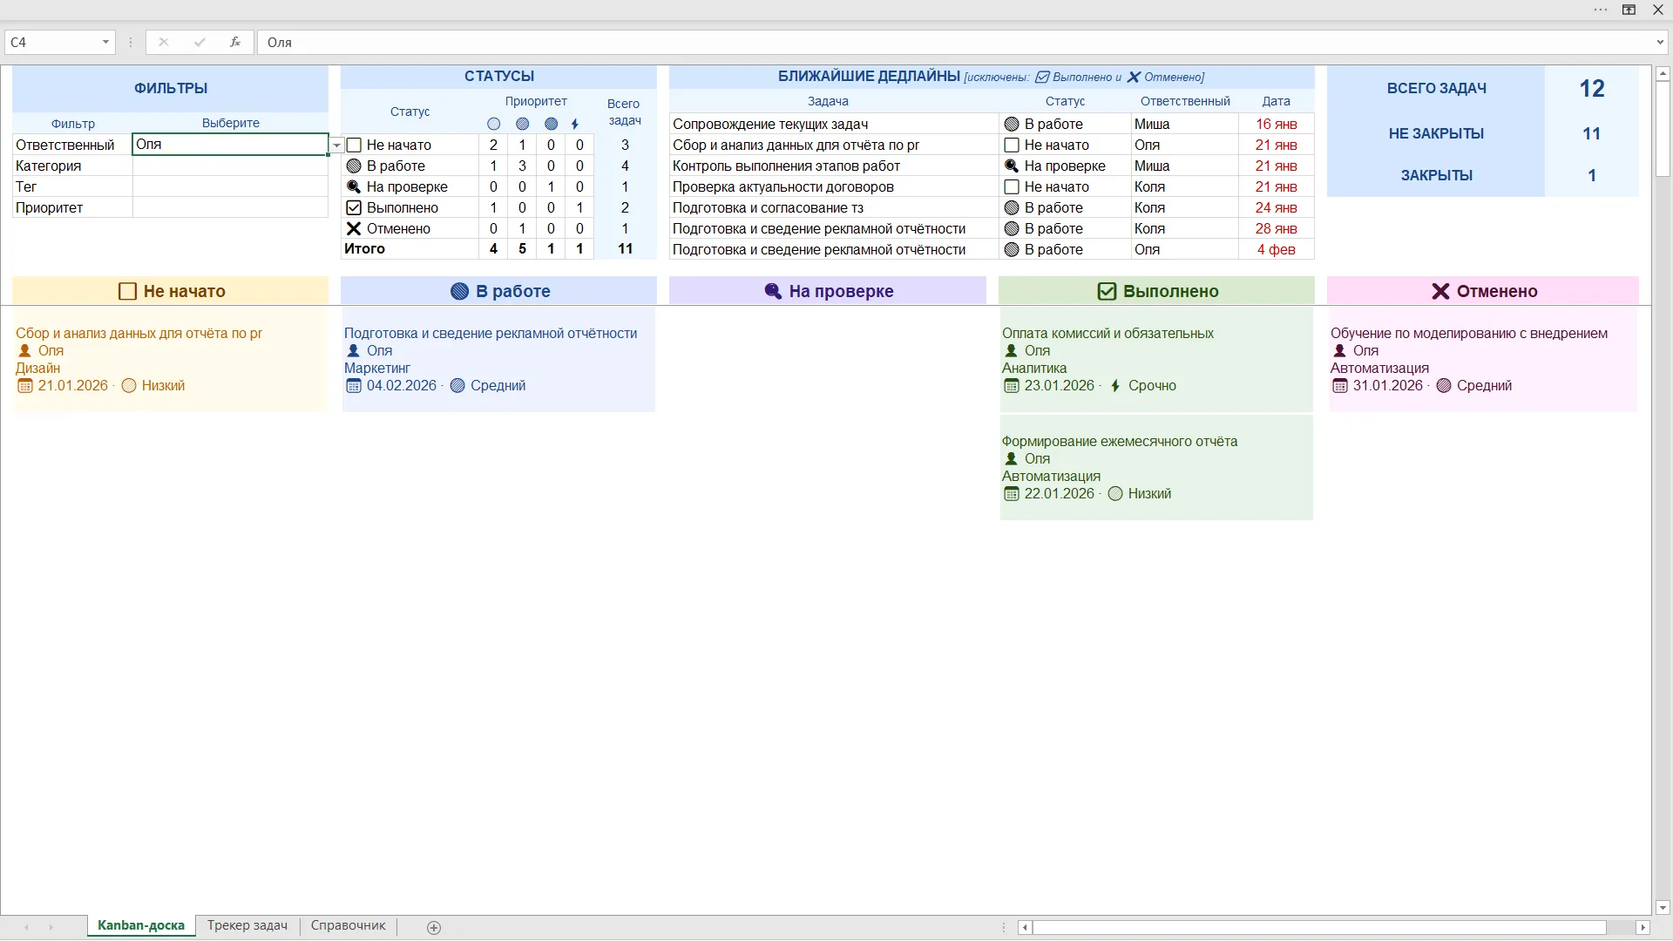1673x941 pixels.
Task: Switch to the Справочник sheet tab
Action: click(x=348, y=926)
